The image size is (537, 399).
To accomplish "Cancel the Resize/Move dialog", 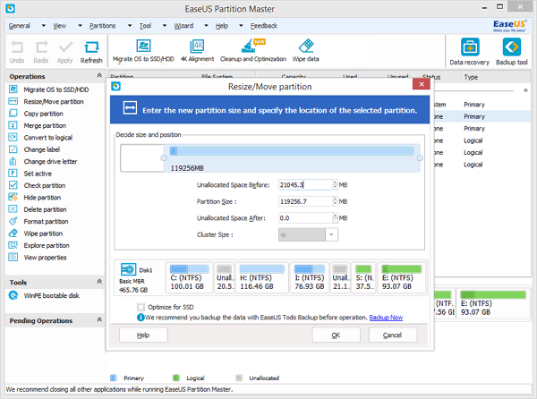I will coord(393,335).
